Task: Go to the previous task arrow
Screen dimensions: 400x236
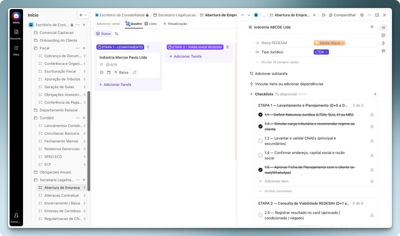Action: tap(242, 15)
